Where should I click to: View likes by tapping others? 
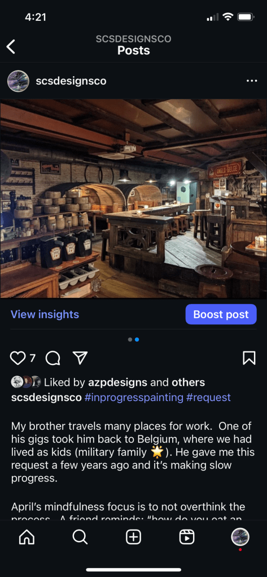pos(188,382)
